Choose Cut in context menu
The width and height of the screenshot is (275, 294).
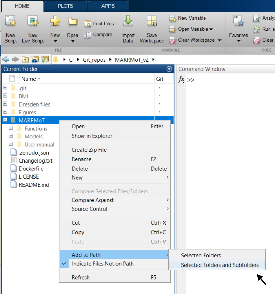click(115, 223)
